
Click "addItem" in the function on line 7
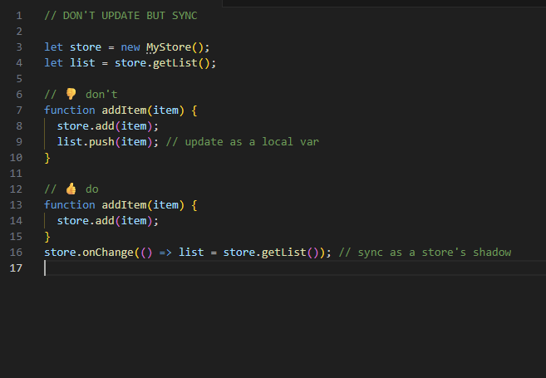pos(125,110)
